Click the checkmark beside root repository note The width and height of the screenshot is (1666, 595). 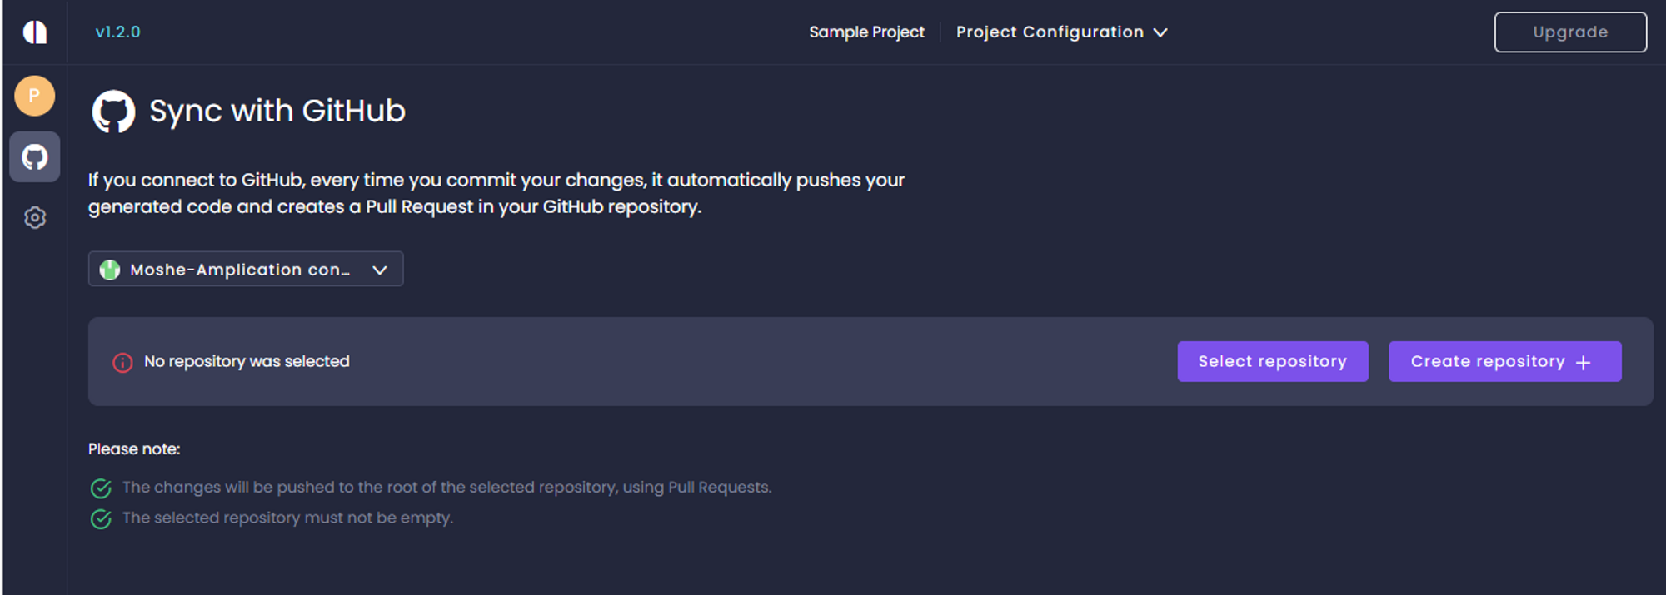(x=101, y=488)
